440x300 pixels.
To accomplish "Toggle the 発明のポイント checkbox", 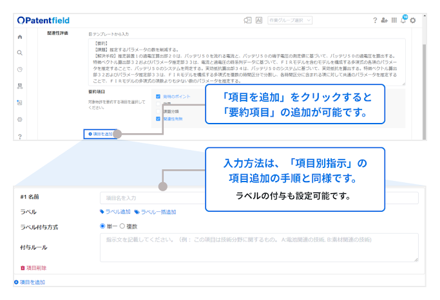I will click(158, 96).
